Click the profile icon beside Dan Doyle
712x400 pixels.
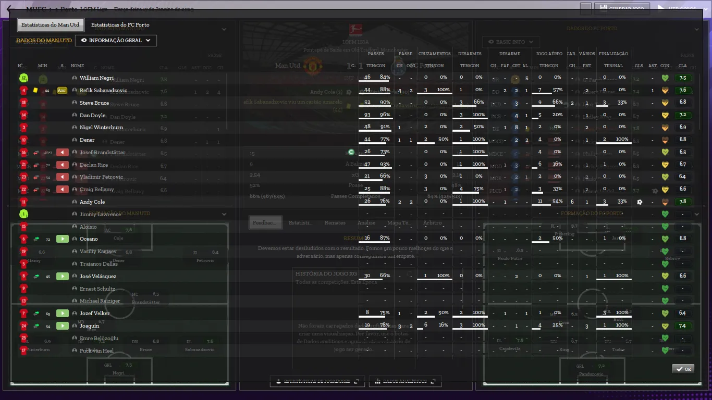pos(75,116)
